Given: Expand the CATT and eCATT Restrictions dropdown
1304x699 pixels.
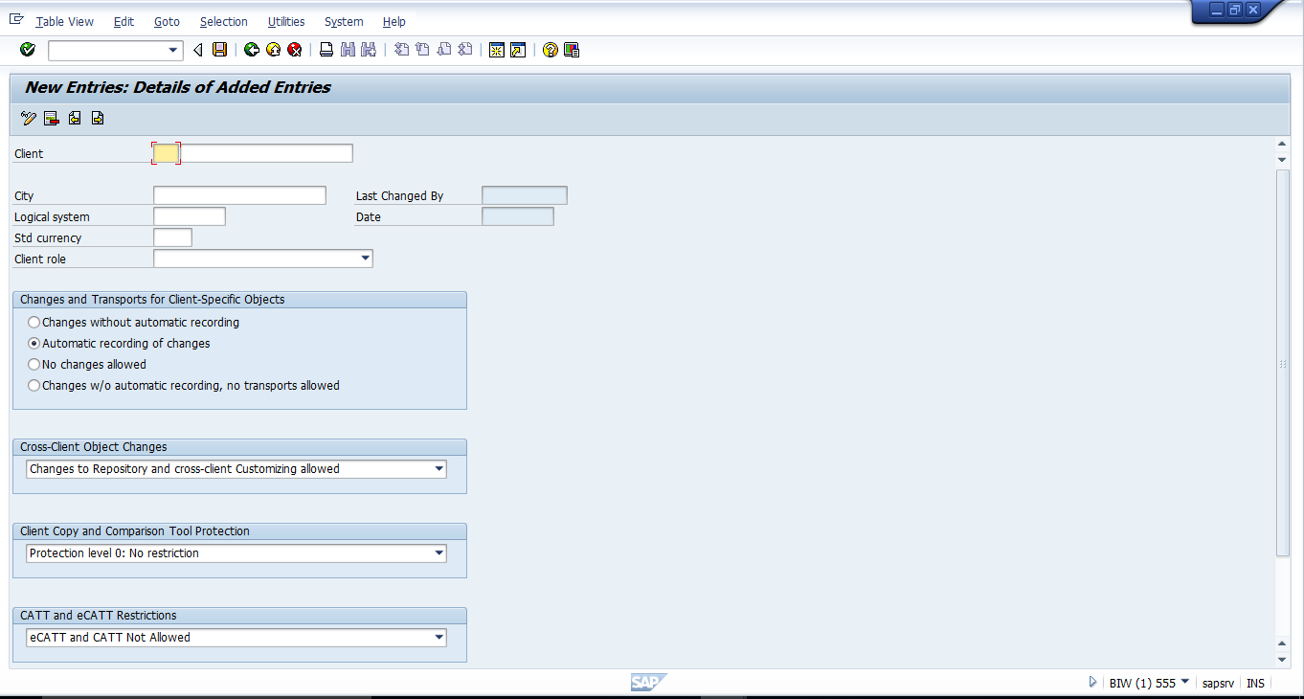Looking at the screenshot, I should click(x=440, y=637).
